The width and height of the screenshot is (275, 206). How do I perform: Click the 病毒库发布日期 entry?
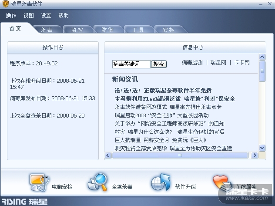click(x=53, y=98)
